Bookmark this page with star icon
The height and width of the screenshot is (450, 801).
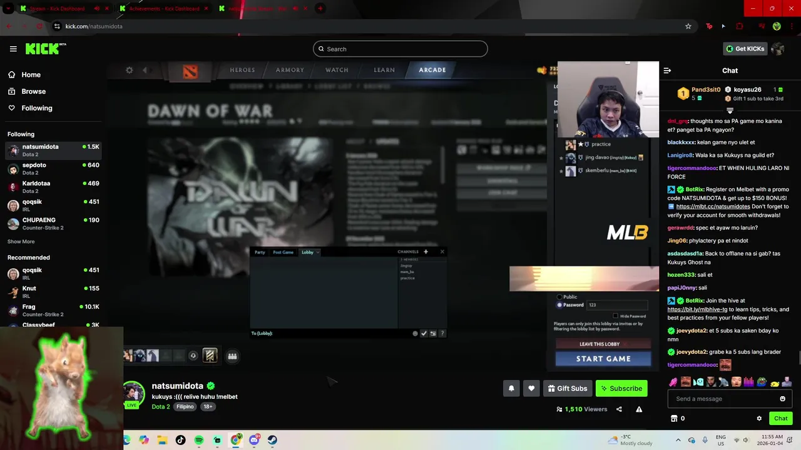tap(688, 26)
